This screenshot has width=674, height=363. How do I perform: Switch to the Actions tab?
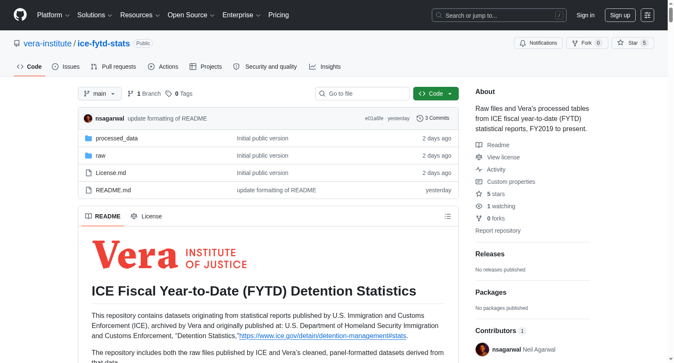pyautogui.click(x=163, y=67)
